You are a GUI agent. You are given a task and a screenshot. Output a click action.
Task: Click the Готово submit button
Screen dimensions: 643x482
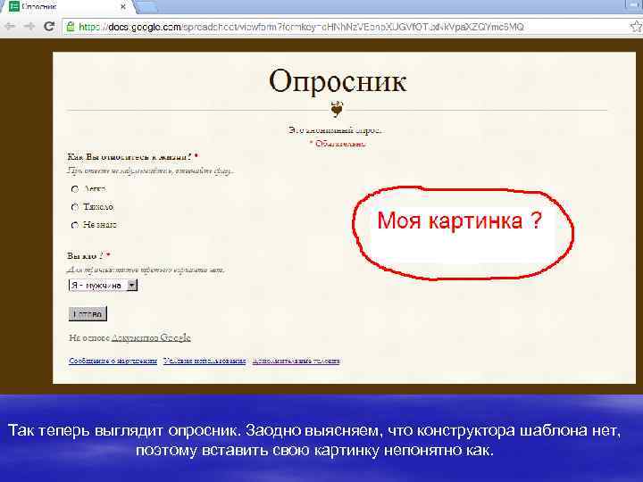[x=88, y=314]
